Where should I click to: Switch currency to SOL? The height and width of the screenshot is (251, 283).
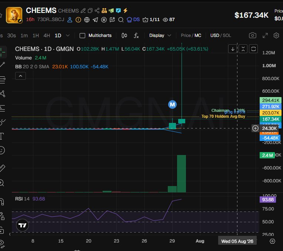click(227, 35)
